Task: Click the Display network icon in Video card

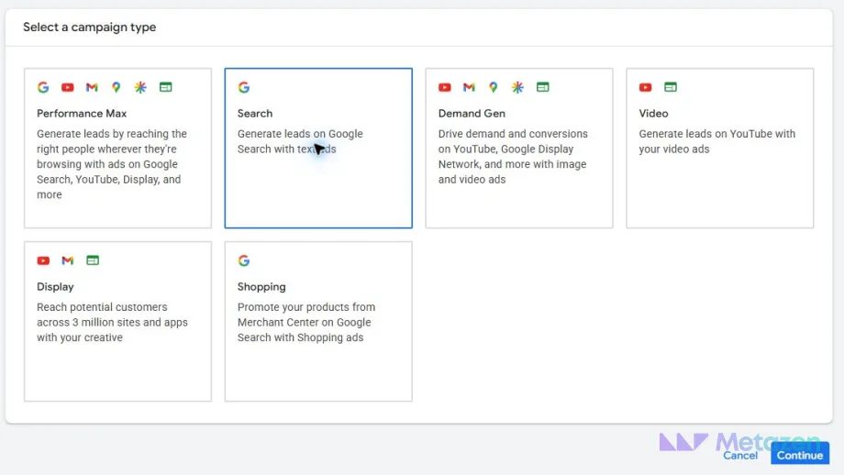Action: [x=671, y=87]
